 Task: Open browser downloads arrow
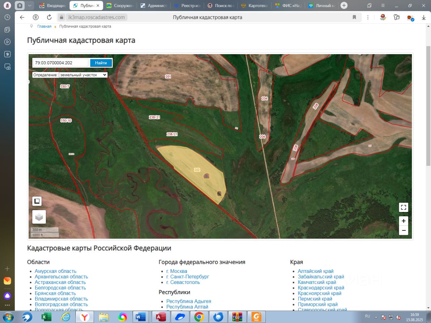pos(424,17)
